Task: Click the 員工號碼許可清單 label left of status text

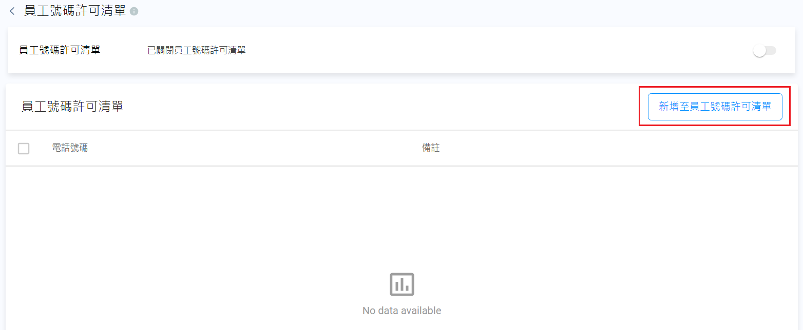Action: click(60, 50)
